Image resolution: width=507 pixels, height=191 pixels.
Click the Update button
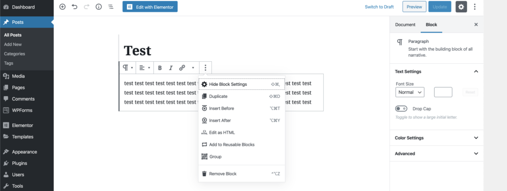click(x=440, y=7)
